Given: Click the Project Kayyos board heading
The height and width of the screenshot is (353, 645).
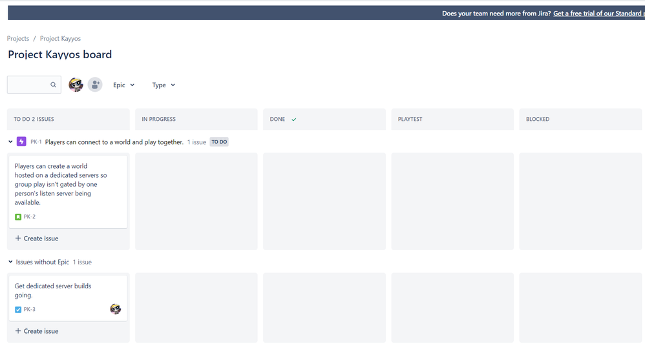Looking at the screenshot, I should tap(59, 54).
